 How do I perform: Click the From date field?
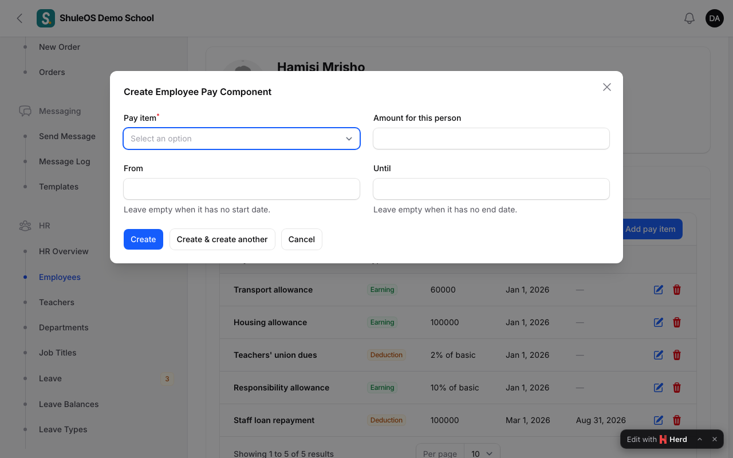(x=242, y=189)
